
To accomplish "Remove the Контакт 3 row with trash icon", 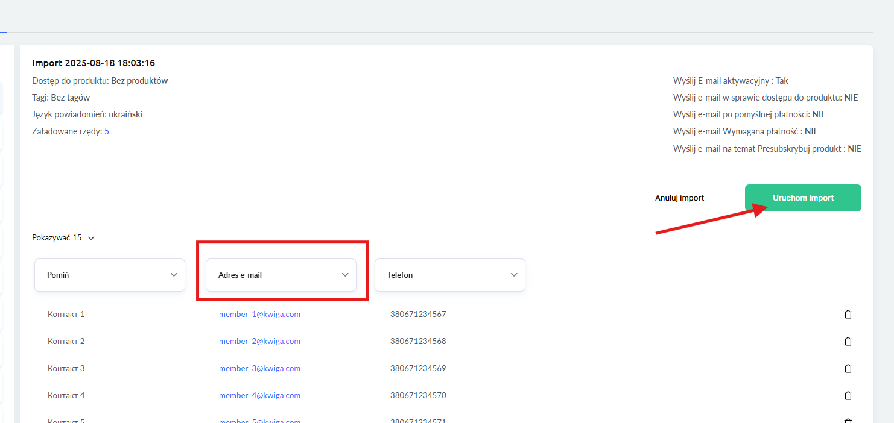I will [848, 368].
